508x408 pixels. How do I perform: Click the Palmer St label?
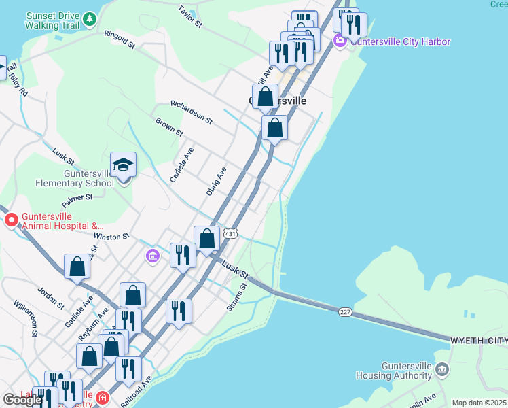click(x=77, y=201)
